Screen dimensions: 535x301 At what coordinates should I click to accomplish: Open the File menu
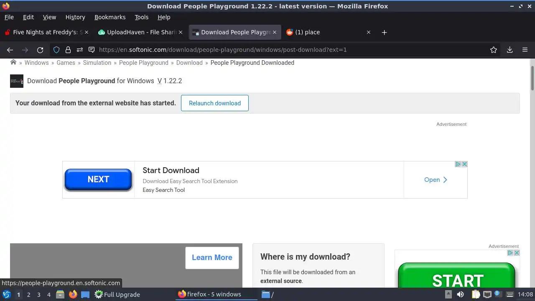pyautogui.click(x=9, y=17)
